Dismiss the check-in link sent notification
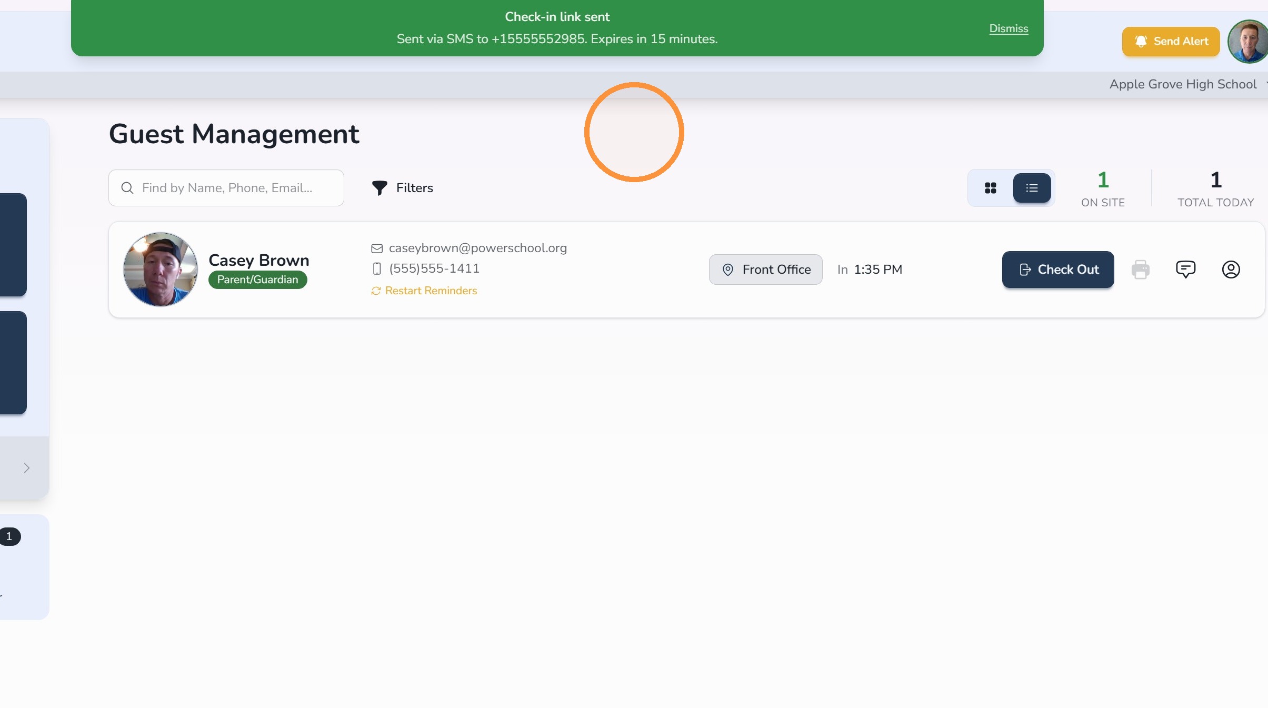This screenshot has width=1268, height=708. pyautogui.click(x=1009, y=28)
